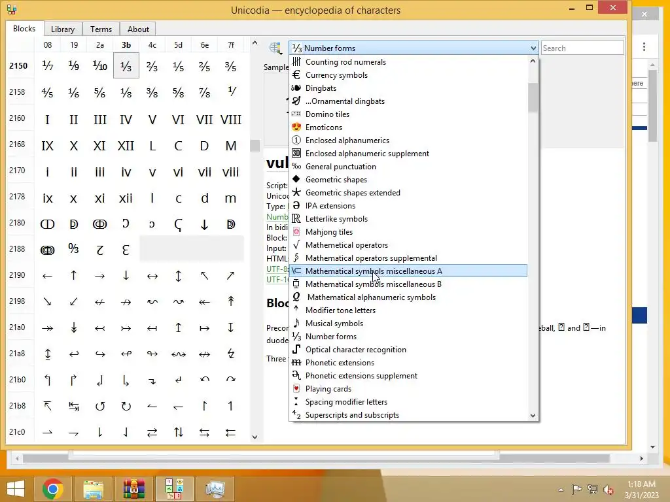670x502 pixels.
Task: Open Letterlike symbols double-struck R icon
Action: click(296, 218)
